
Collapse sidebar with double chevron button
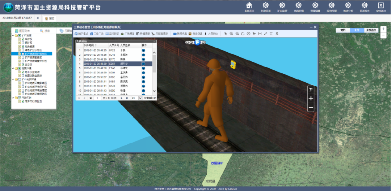tap(38, 18)
